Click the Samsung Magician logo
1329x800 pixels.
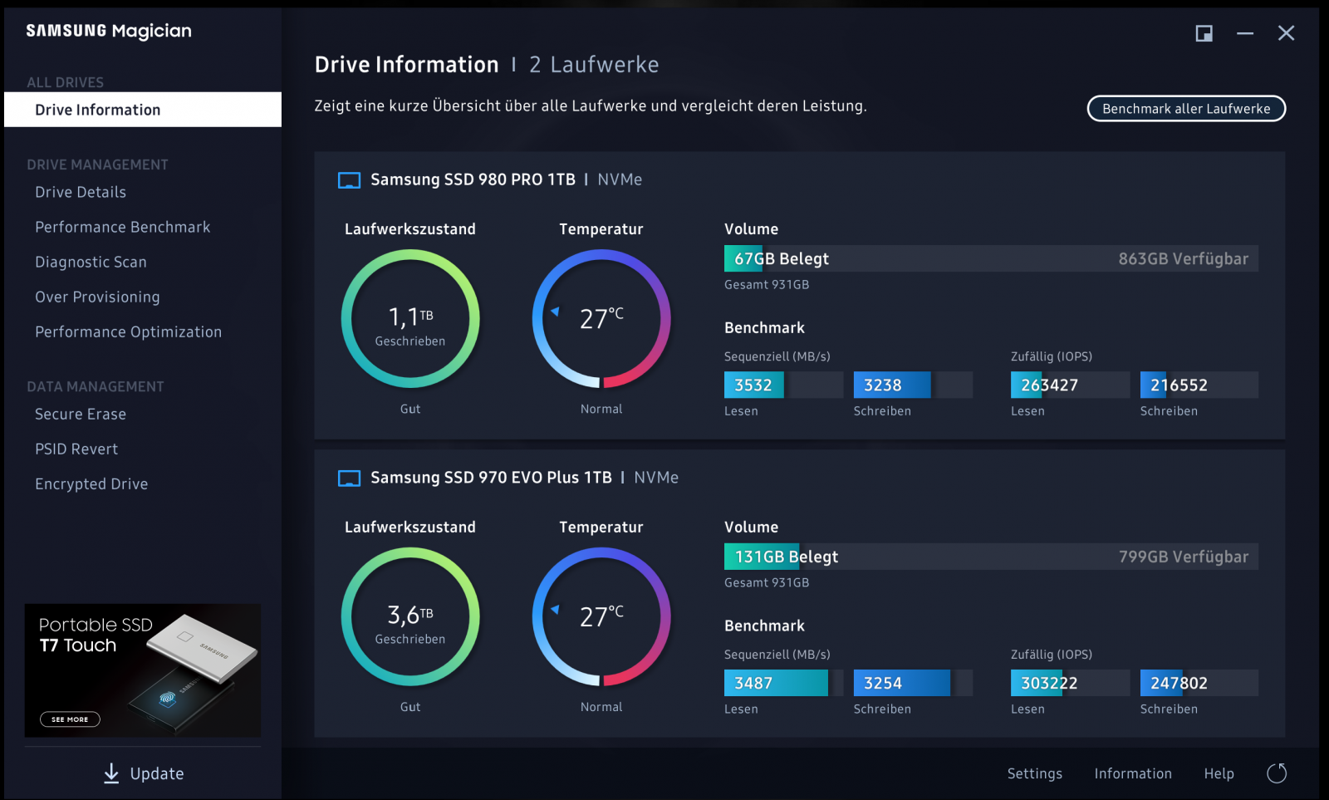click(109, 31)
